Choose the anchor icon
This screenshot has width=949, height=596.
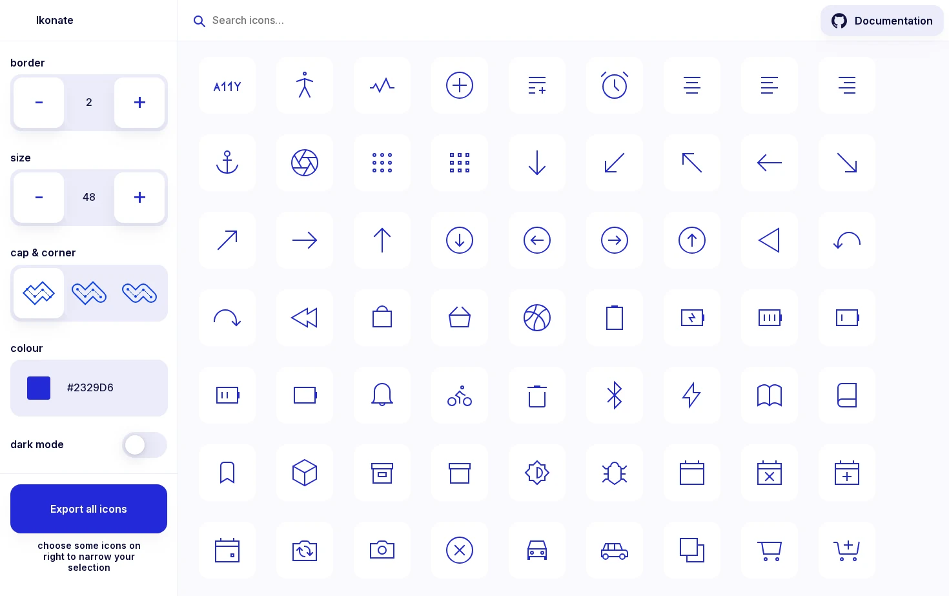[x=227, y=163]
